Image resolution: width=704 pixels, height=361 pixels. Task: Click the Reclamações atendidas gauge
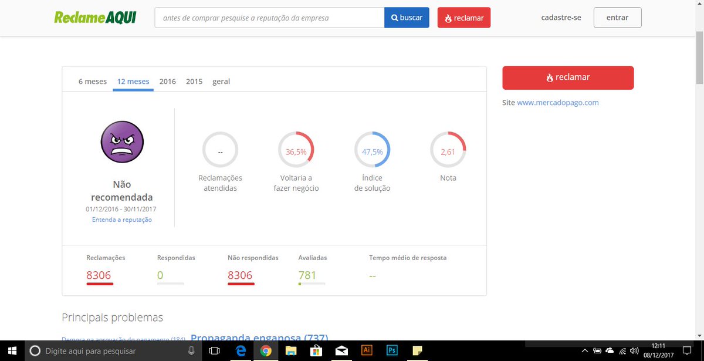tap(220, 150)
